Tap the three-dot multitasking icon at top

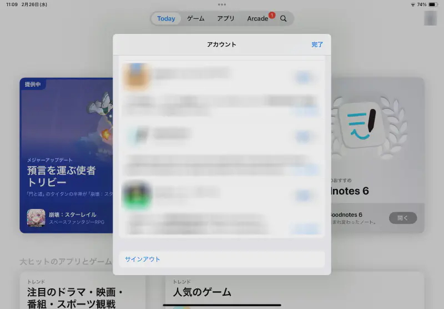coord(222,4)
